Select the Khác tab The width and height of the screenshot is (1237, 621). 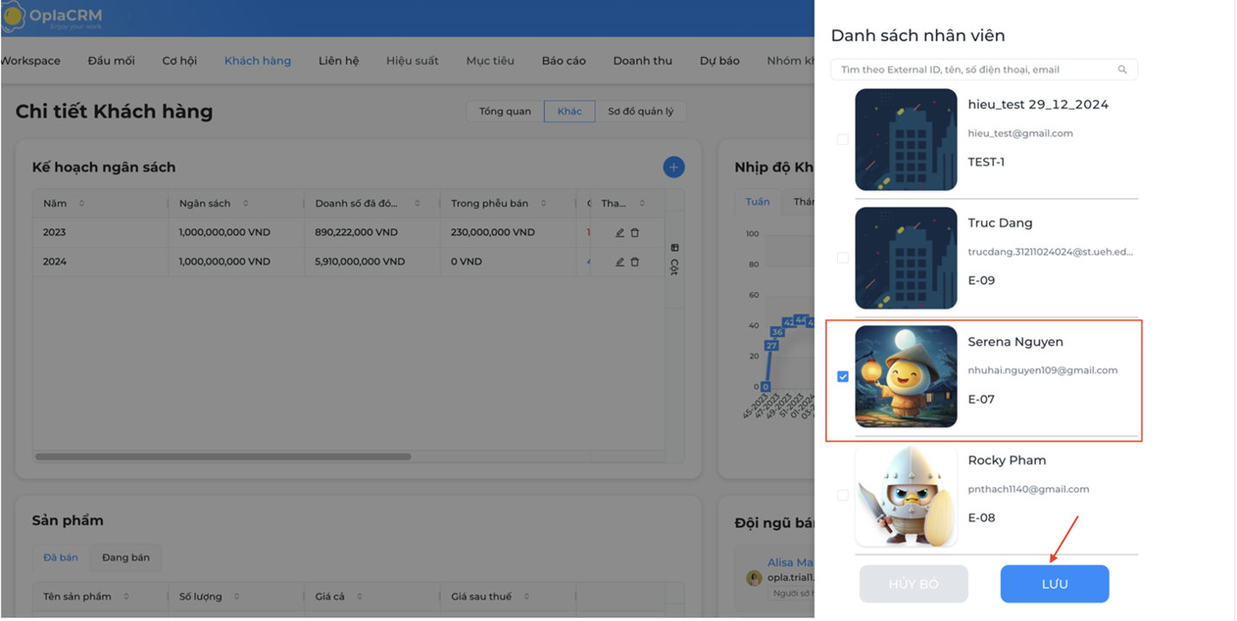point(570,111)
